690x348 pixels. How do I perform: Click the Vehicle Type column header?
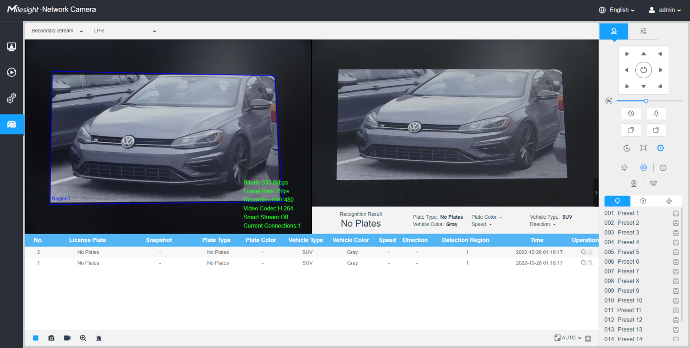coord(305,240)
